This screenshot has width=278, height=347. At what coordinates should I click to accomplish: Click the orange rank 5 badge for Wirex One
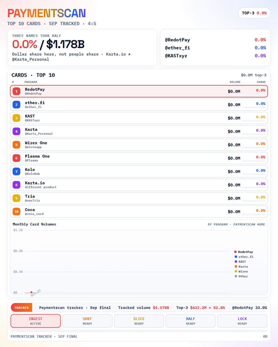click(17, 145)
